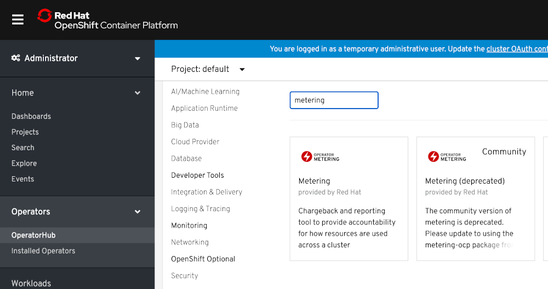The image size is (548, 289).
Task: Open the Metering operator card title
Action: tap(314, 181)
